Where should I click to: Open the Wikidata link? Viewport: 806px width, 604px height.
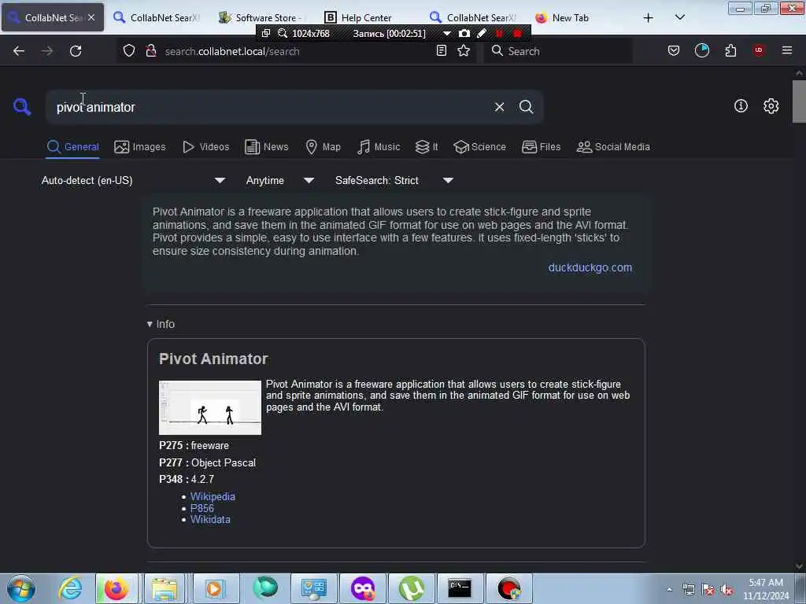pyautogui.click(x=210, y=519)
